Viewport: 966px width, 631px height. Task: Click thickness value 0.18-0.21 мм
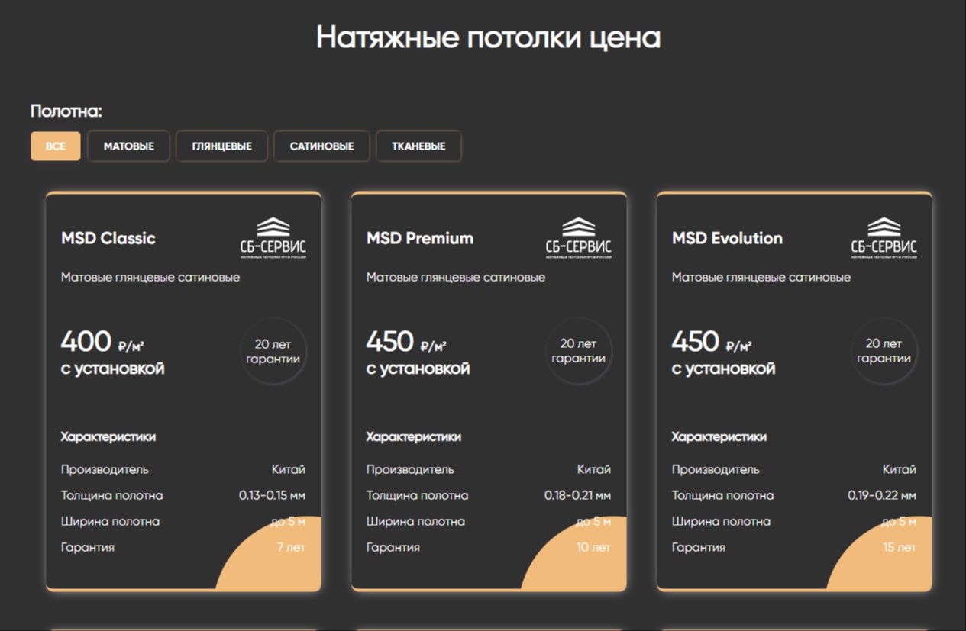click(x=577, y=495)
